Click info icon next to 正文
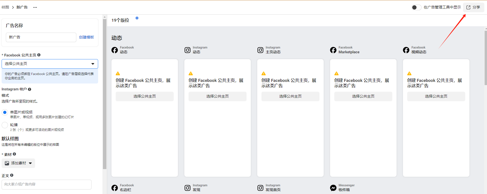This screenshot has width=487, height=194. [x=12, y=175]
